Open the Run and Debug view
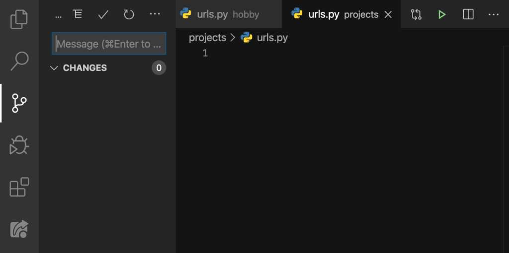The image size is (509, 253). (x=19, y=145)
